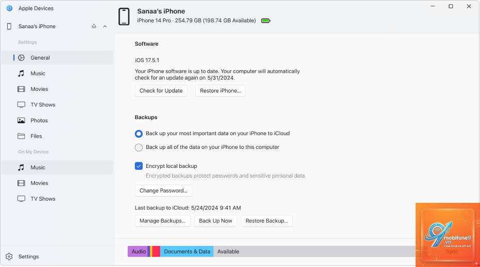
Task: Click the General gear icon in sidebar
Action: tap(21, 58)
